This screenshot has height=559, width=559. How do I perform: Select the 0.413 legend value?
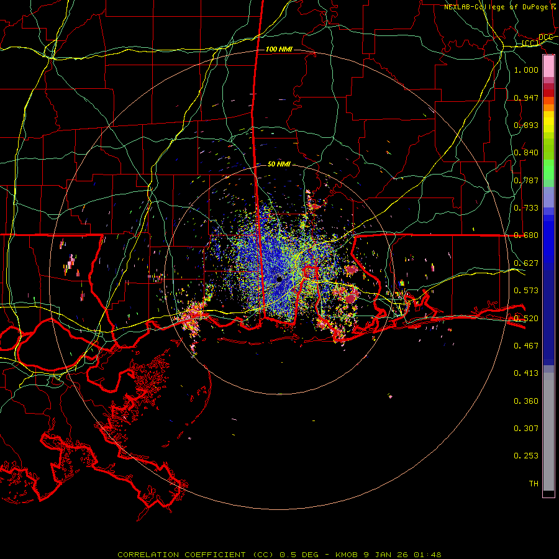526,373
